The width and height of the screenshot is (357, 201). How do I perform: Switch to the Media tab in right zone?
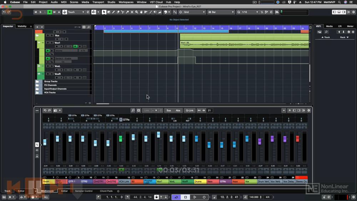[x=329, y=26]
